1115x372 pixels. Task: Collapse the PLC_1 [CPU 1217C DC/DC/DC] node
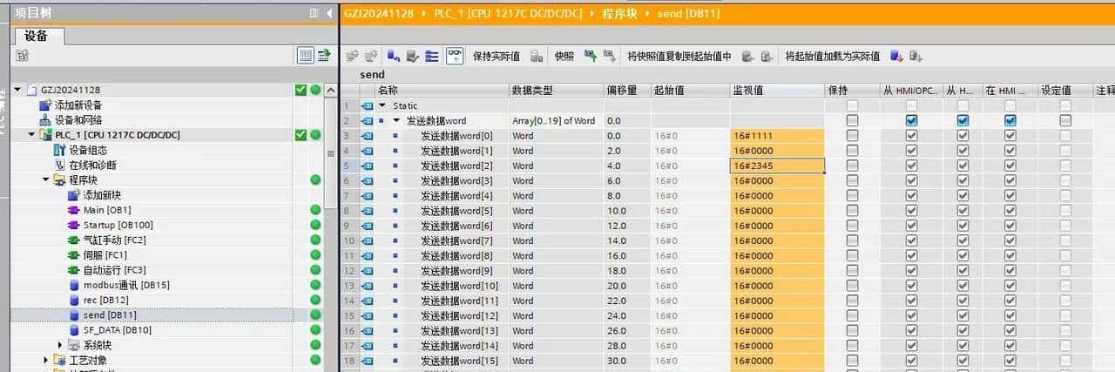31,135
